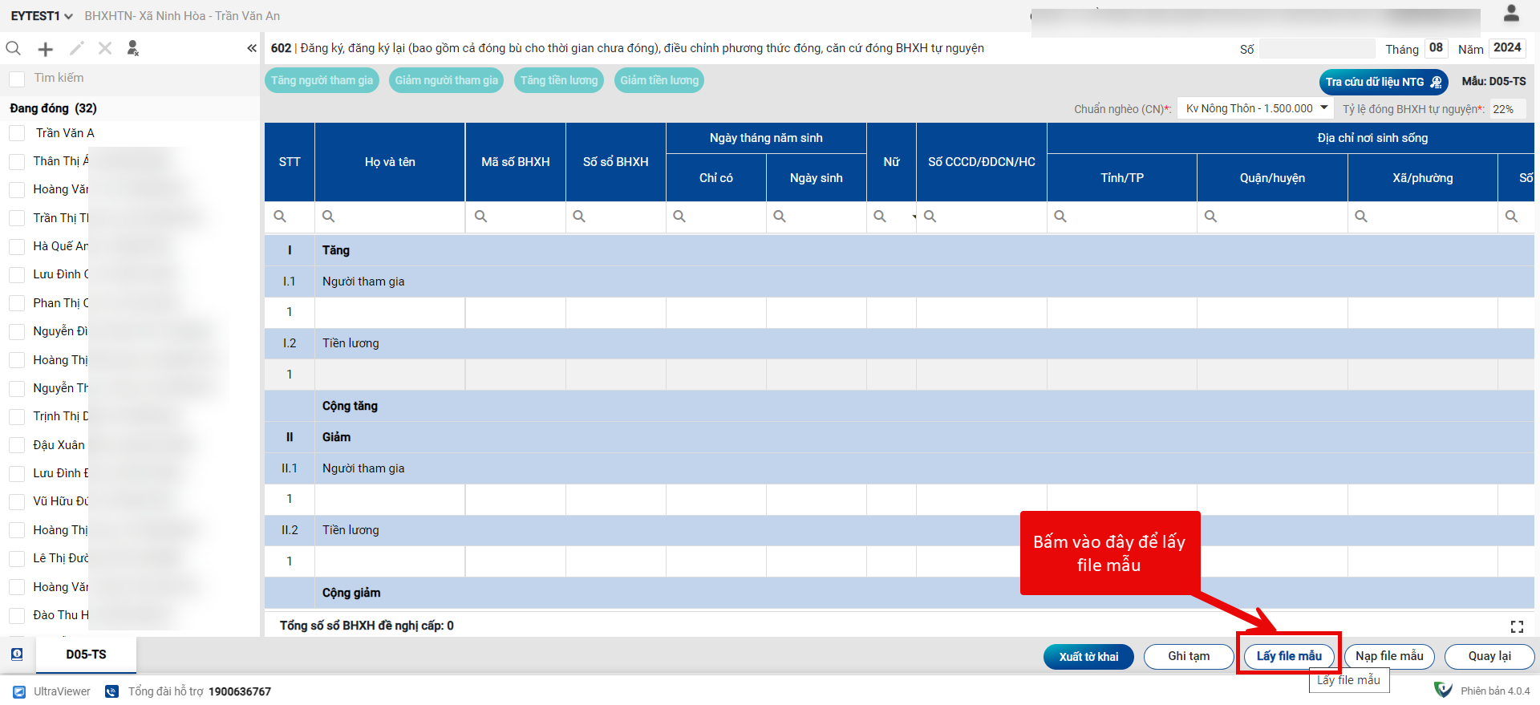This screenshot has height=705, width=1540.
Task: Click the search magnifier icon in sidebar
Action: pyautogui.click(x=14, y=49)
